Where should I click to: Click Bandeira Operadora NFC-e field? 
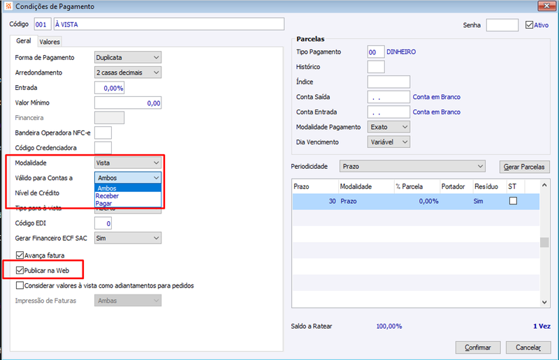coord(103,133)
